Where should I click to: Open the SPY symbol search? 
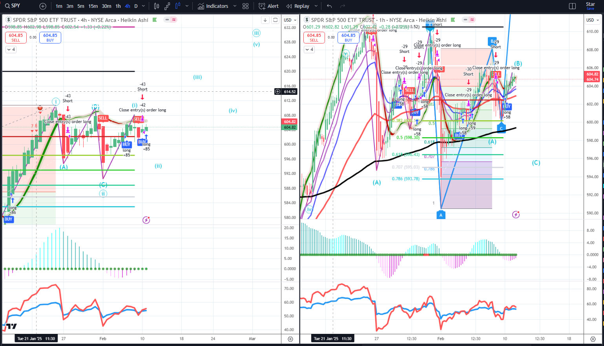click(13, 6)
